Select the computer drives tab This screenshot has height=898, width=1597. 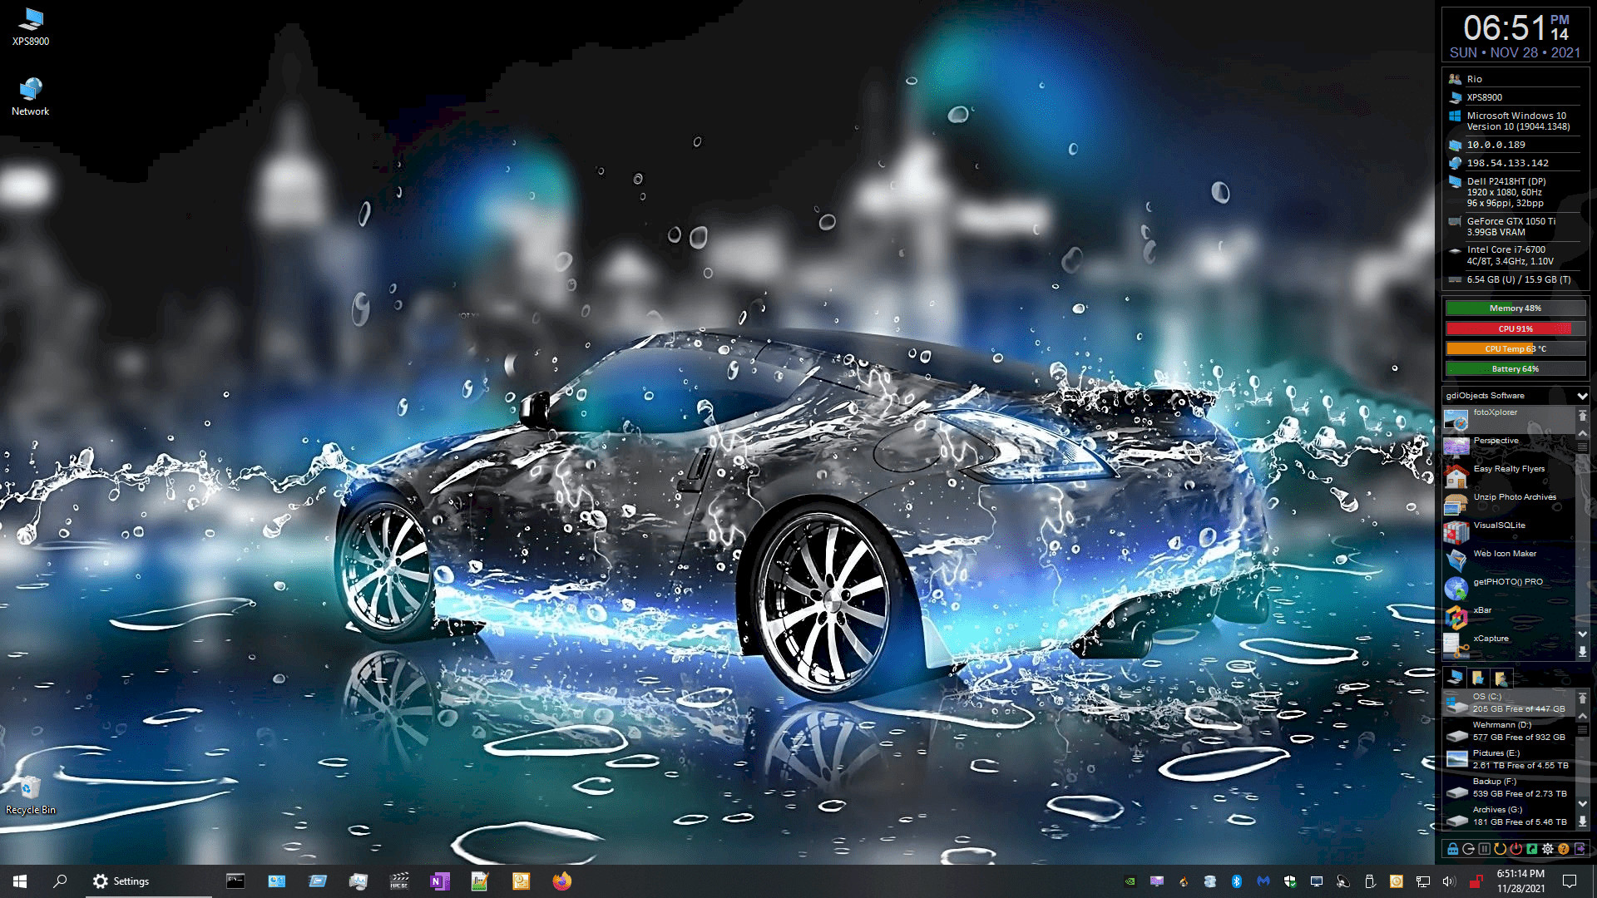(x=1455, y=678)
